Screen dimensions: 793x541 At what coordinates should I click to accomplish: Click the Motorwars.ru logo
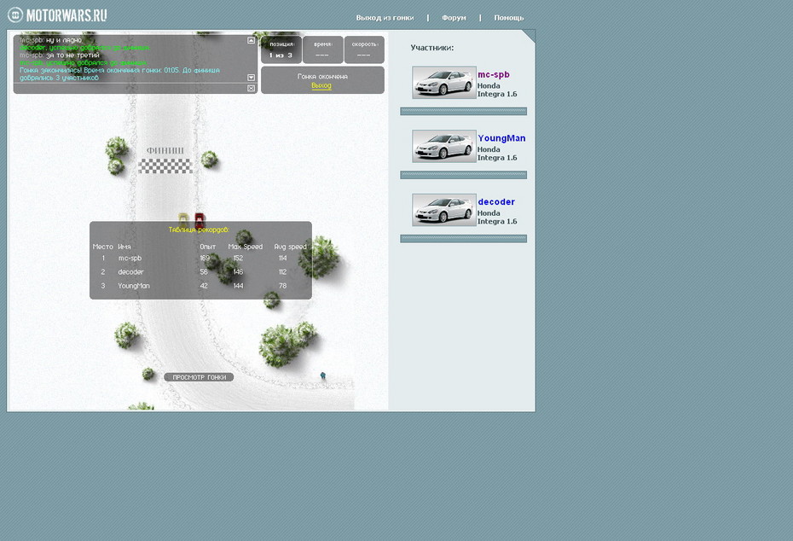57,15
